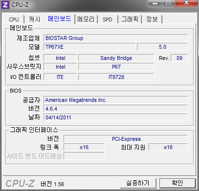Close the CPU-Z window
Viewport: 199px width, 191px height.
coord(186,3)
